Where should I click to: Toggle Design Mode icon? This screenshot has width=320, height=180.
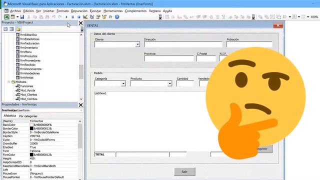click(85, 17)
